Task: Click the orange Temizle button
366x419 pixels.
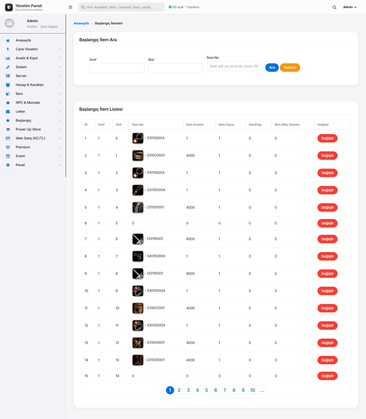Action: [290, 67]
